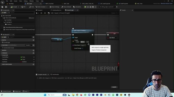Focus the Components search field
The image size is (174, 97).
coord(21,13)
